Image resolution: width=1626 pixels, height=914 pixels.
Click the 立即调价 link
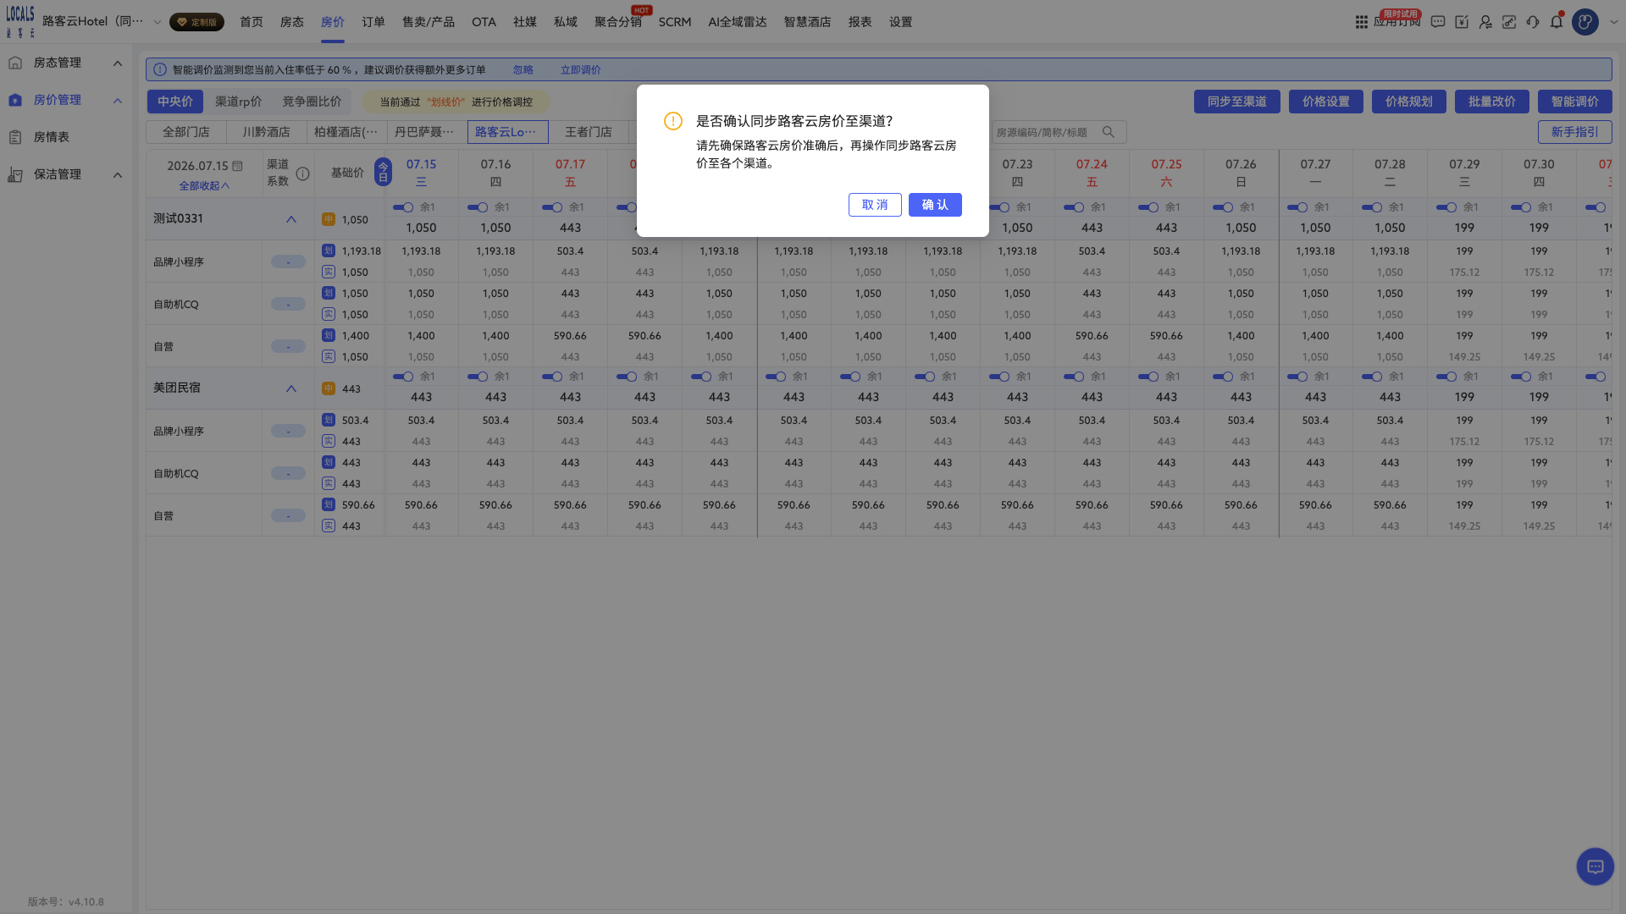(580, 69)
